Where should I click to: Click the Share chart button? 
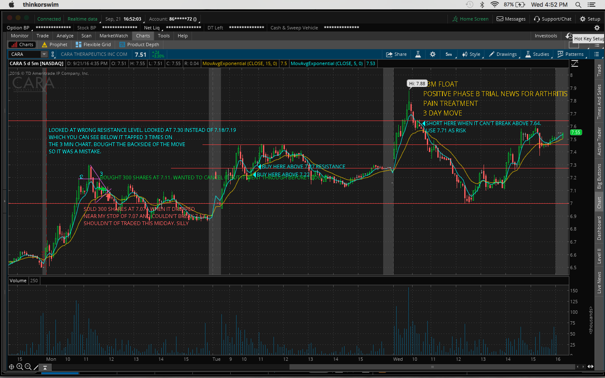tap(397, 54)
